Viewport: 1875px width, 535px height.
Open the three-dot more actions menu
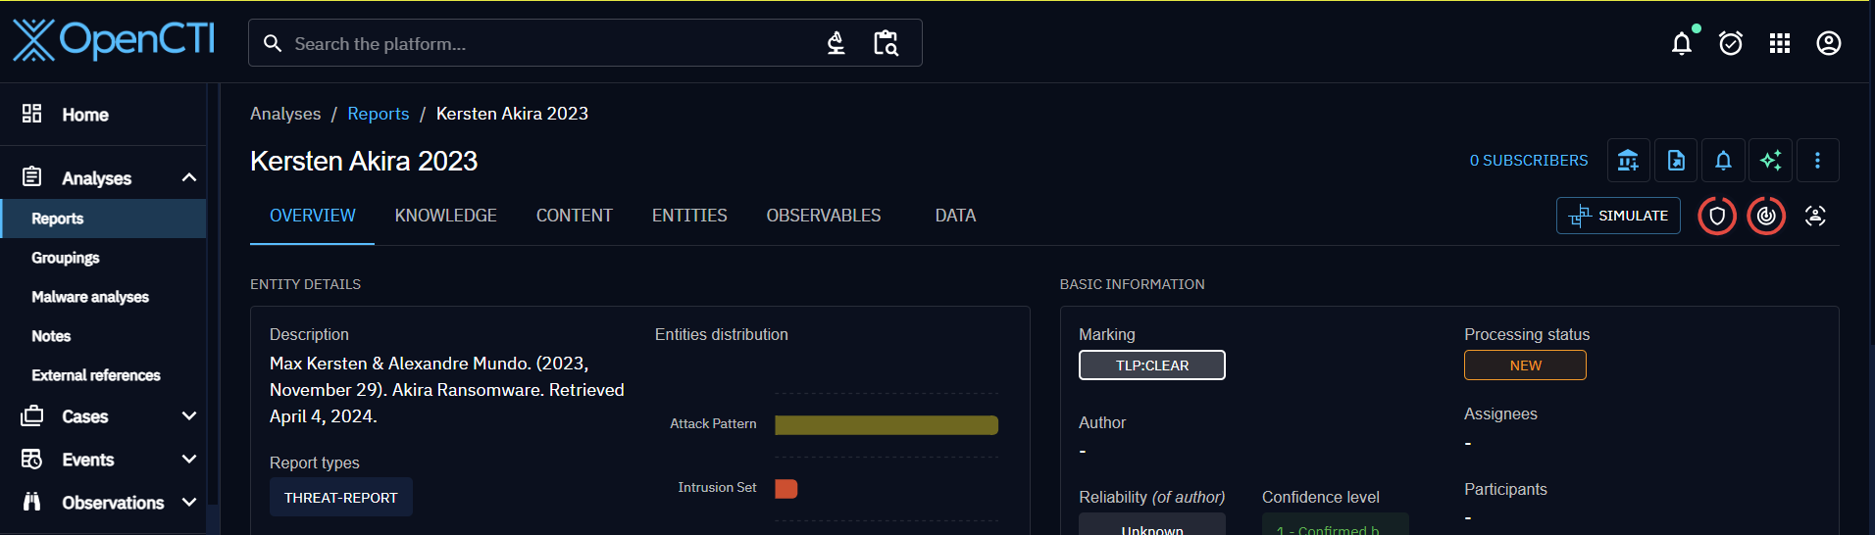[x=1817, y=161]
